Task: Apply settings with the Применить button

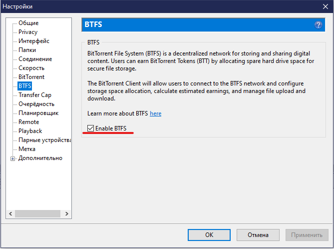Action: (x=307, y=235)
